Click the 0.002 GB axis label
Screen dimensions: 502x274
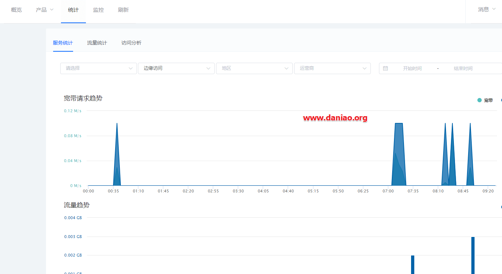(x=73, y=255)
